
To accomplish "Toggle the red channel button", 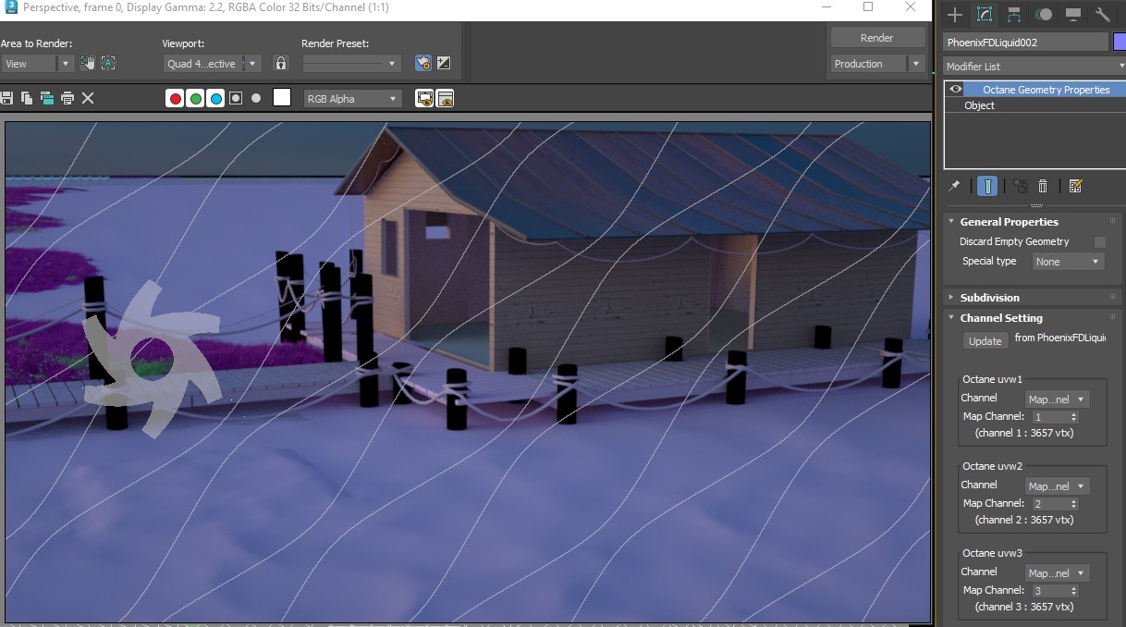I will (x=175, y=98).
